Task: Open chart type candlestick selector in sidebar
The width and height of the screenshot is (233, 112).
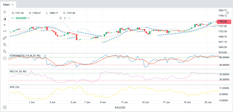Action: pos(5,19)
